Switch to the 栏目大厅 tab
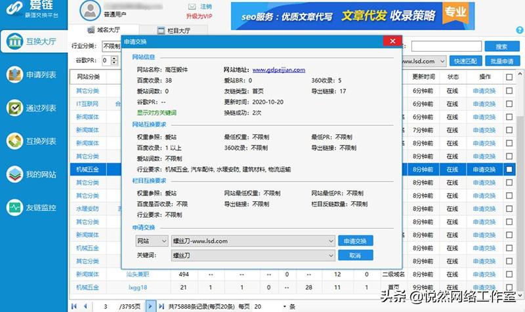Screen dimensions: 525x312 pos(174,30)
